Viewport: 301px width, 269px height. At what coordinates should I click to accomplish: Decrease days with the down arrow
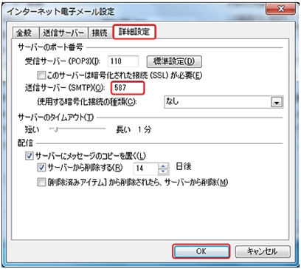tap(163, 171)
